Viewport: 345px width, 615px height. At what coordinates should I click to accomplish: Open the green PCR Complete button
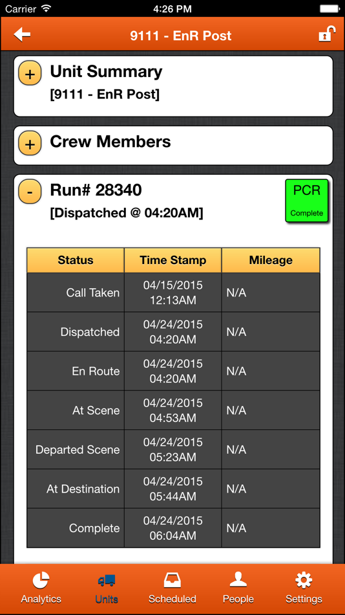307,201
